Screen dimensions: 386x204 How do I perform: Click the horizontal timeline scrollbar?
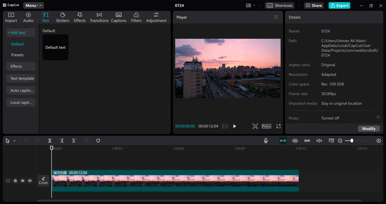[x=199, y=200]
